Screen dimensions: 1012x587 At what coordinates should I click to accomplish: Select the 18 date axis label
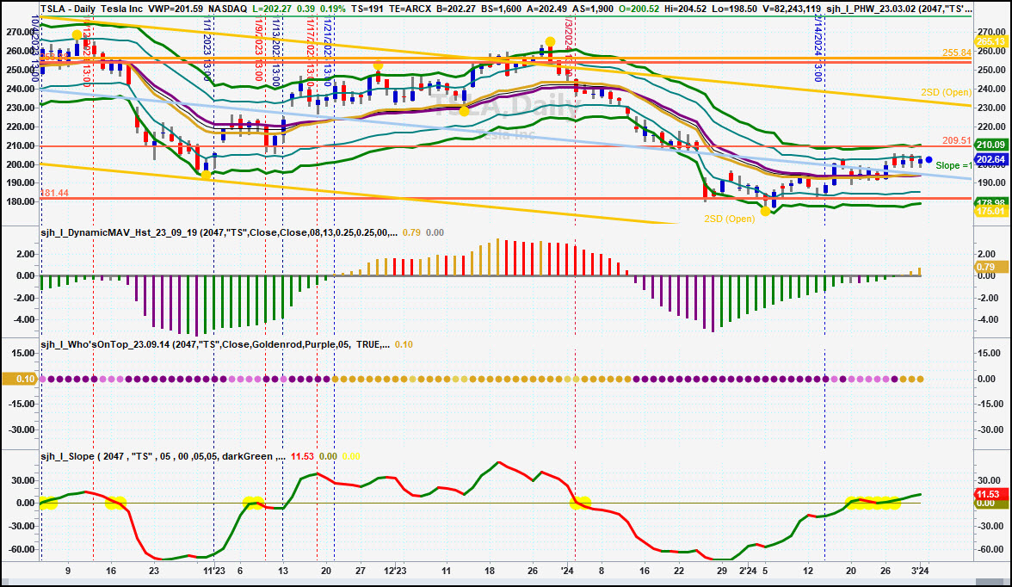click(489, 571)
